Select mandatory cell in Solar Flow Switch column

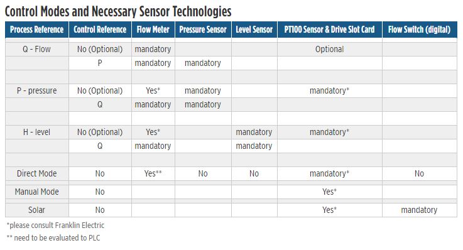pyautogui.click(x=419, y=210)
